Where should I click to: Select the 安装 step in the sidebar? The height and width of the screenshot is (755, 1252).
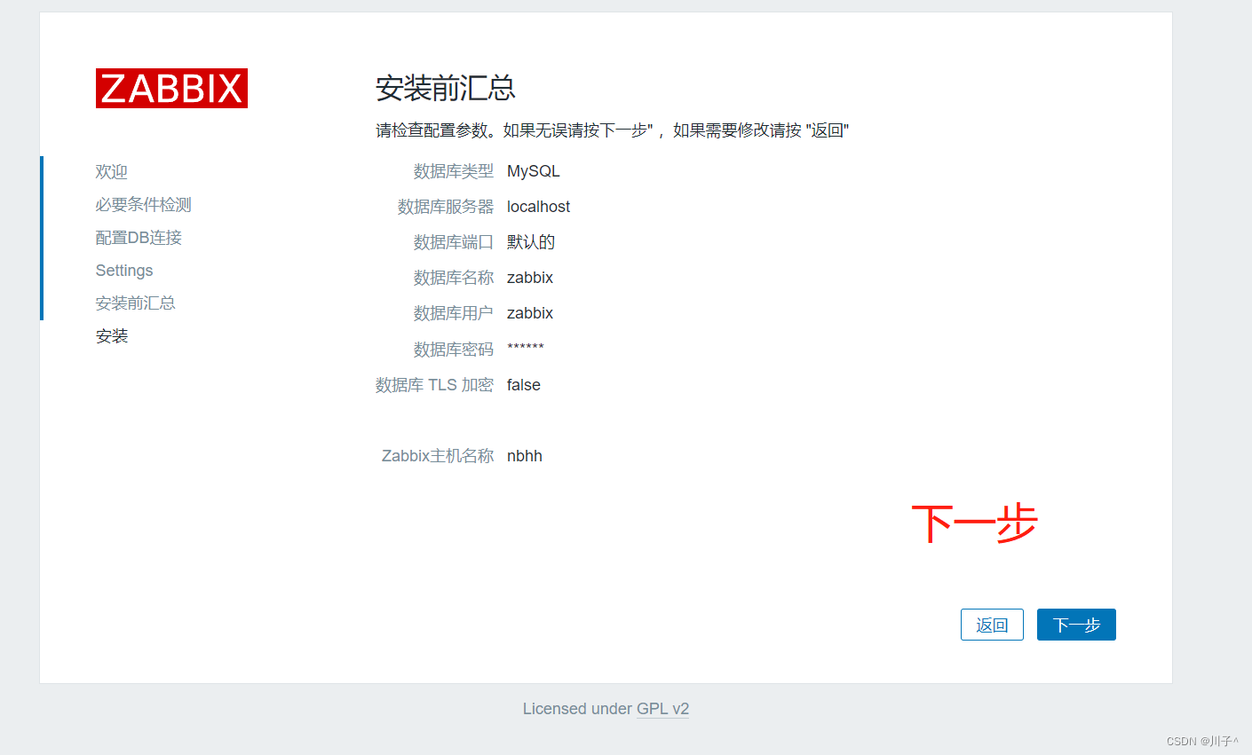click(111, 335)
